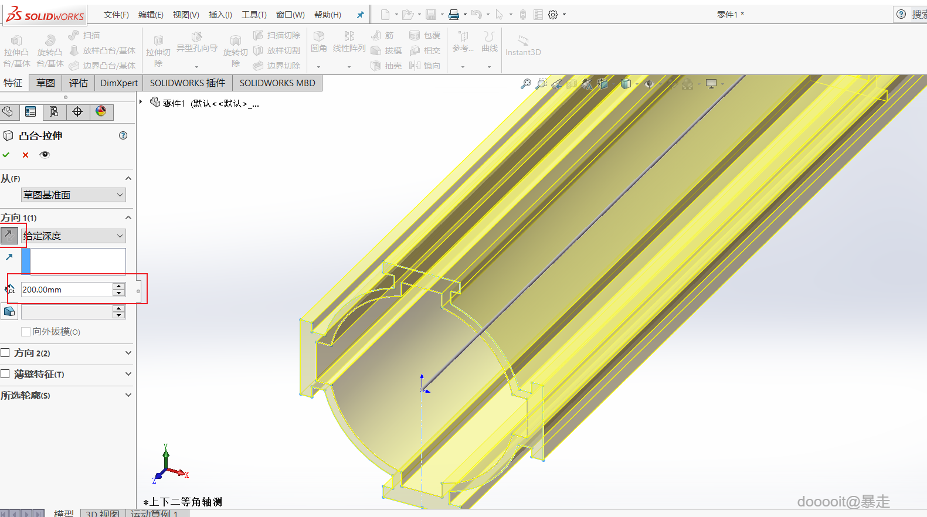Open the 工具(T) menu
The image size is (927, 517).
click(254, 15)
